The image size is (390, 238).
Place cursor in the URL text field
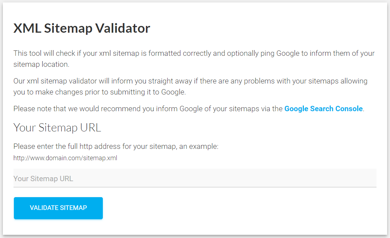point(107,178)
